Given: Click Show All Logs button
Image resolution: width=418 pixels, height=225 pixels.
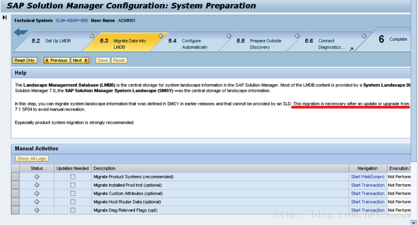Looking at the screenshot, I should coord(31,158).
